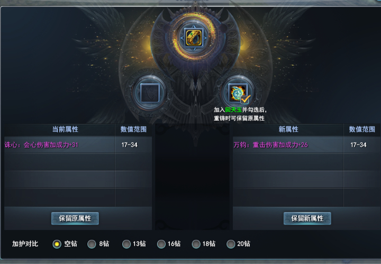The width and height of the screenshot is (381, 264).
Task: Select the 18钻 radio button
Action: click(x=196, y=244)
